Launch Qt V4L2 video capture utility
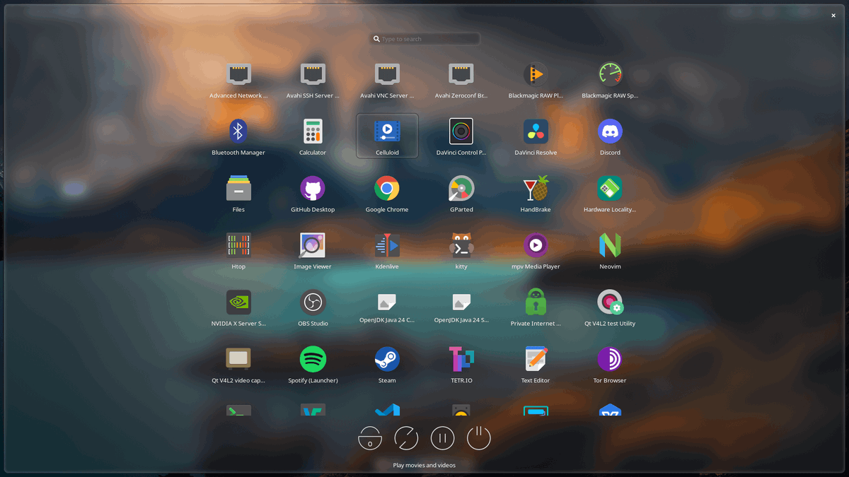This screenshot has height=477, width=849. pyautogui.click(x=238, y=365)
